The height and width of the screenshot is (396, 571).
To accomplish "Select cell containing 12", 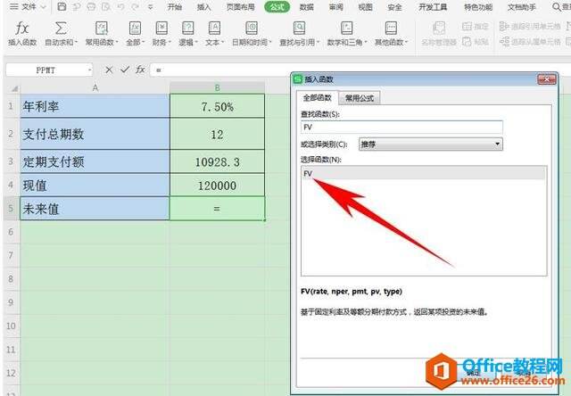I will pyautogui.click(x=217, y=134).
